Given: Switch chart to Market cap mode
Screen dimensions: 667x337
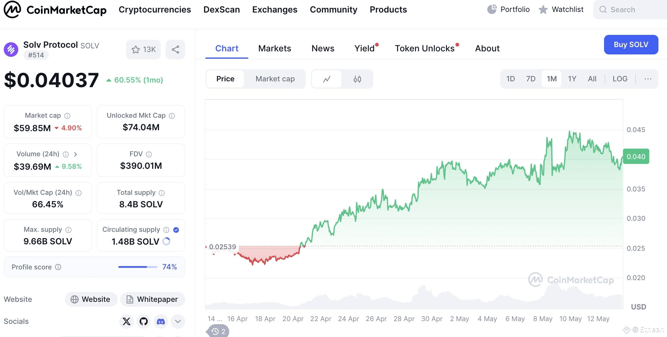Looking at the screenshot, I should (x=275, y=79).
